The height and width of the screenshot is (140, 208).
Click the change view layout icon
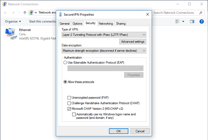[x=177, y=21]
